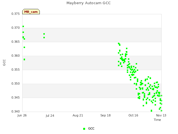Click the Oct 16 x-axis label
The height and width of the screenshot is (134, 178).
pos(133,115)
